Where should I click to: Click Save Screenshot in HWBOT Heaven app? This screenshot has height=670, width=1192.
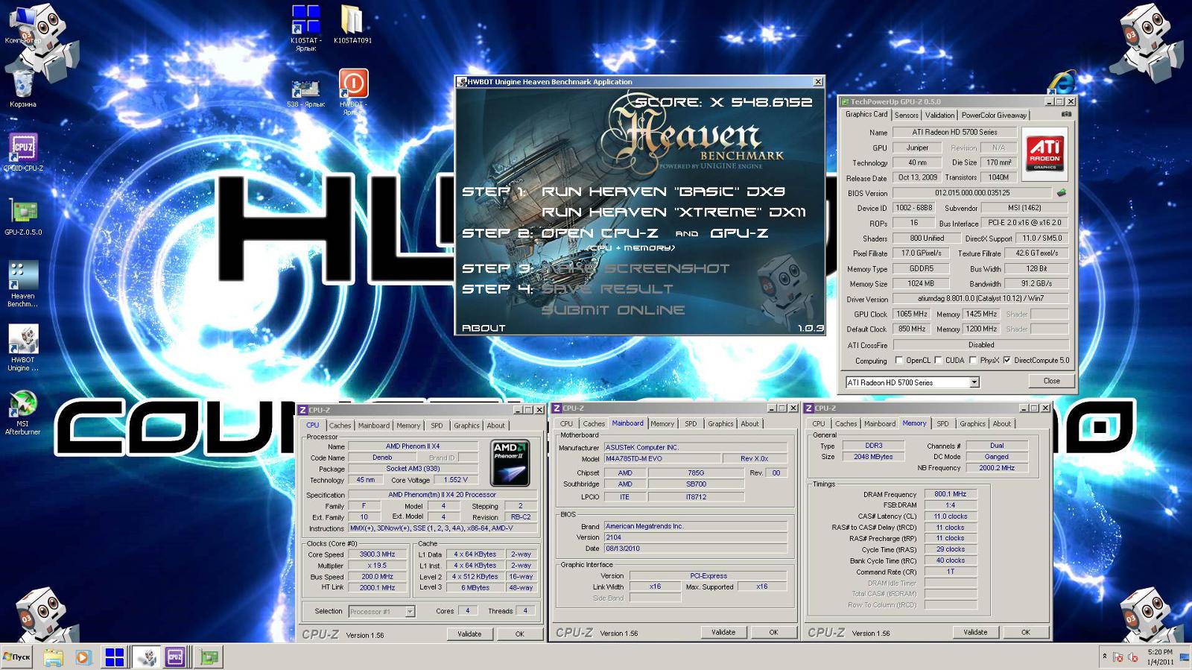635,268
